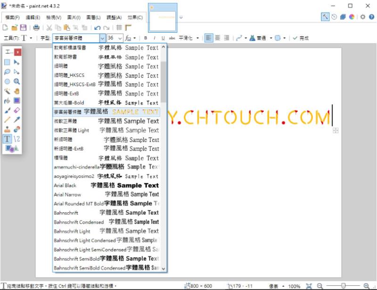Click the 完成 finish button
Image resolution: width=377 pixels, height=290 pixels.
coord(301,38)
